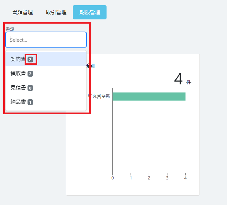Choose 領収書 from the dropdown list
The height and width of the screenshot is (205, 227).
(18, 74)
